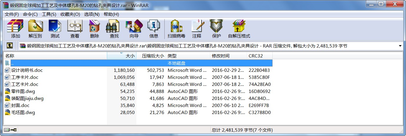Open the 注释 (Comment) tool
The image size is (406, 136).
[x=197, y=29]
